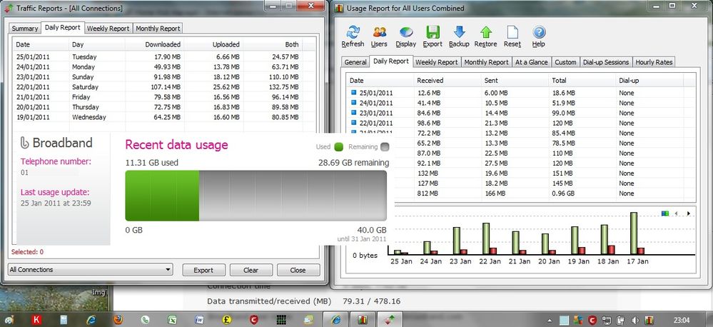Viewport: 713px width, 327px height.
Task: Open the Custom tab
Action: click(x=565, y=62)
